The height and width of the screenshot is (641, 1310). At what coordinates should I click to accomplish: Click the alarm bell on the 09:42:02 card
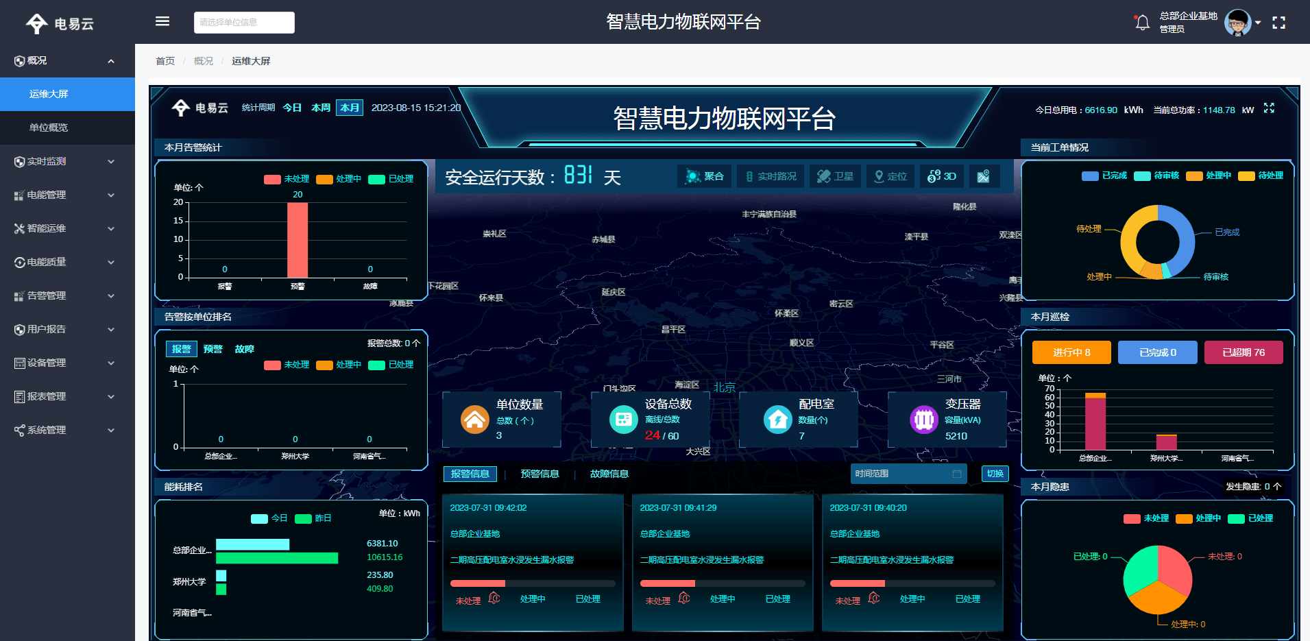(494, 598)
